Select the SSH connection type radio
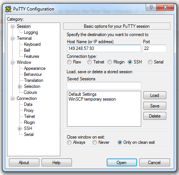Image resolution: width=179 pixels, height=175 pixels. click(x=130, y=62)
